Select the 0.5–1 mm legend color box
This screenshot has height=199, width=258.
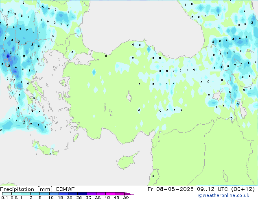tap(16, 194)
